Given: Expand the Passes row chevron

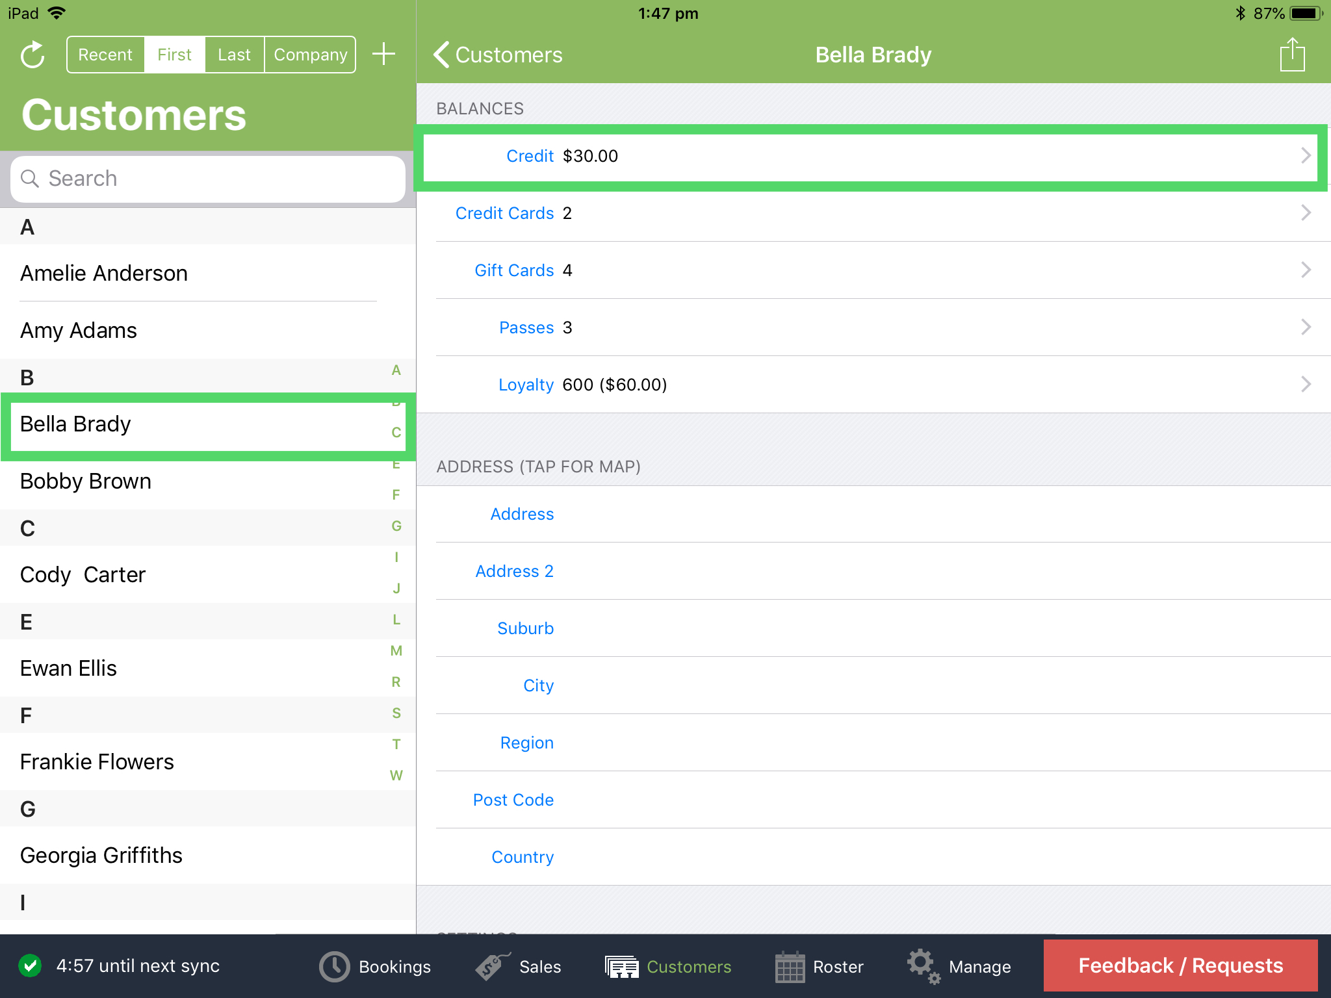Looking at the screenshot, I should click(1306, 327).
